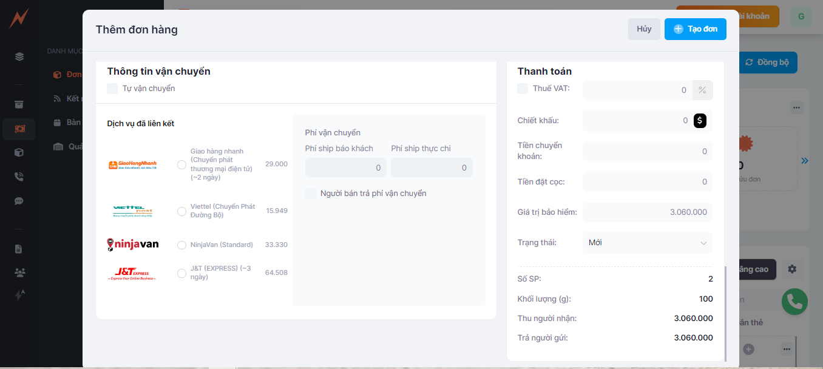823x369 pixels.
Task: Check Người bán trả phí vận chuyển
Action: coord(311,194)
